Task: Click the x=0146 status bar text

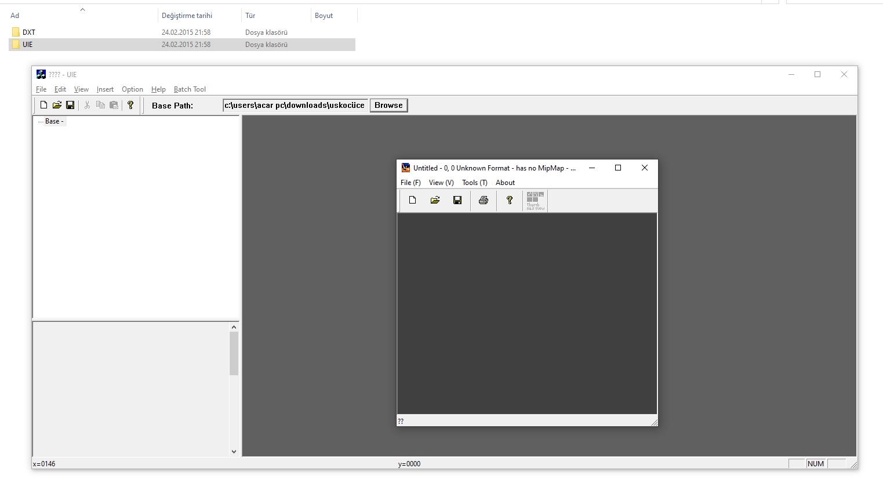Action: (44, 464)
